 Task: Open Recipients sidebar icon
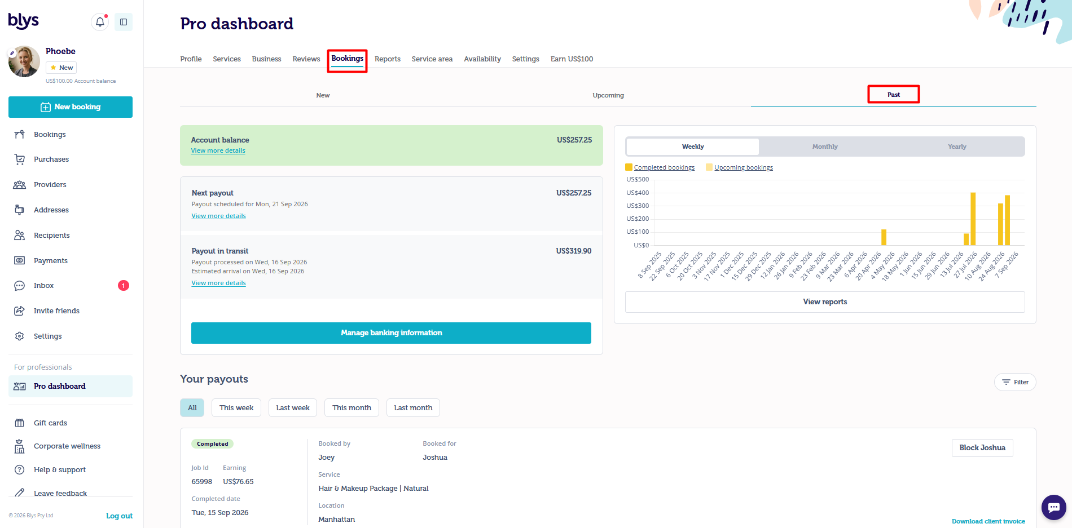click(20, 236)
